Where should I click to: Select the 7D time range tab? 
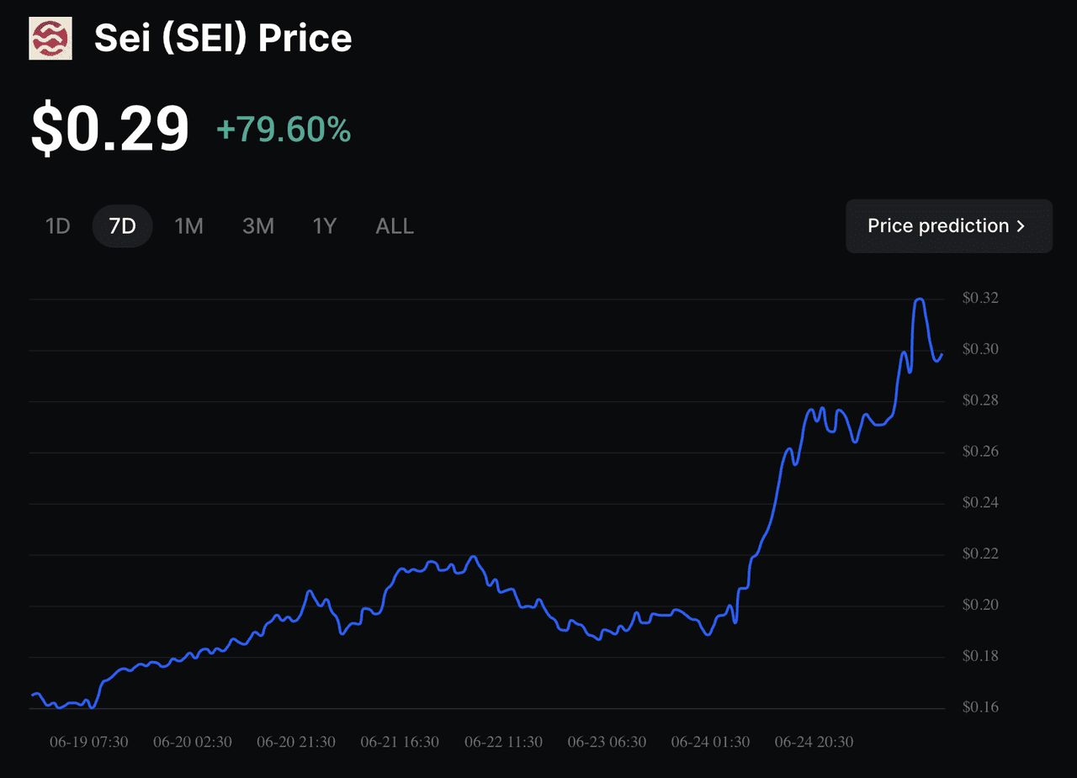pos(122,226)
